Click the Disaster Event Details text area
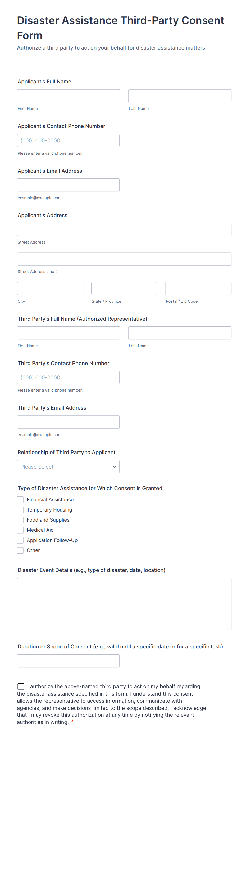The image size is (246, 878). pyautogui.click(x=124, y=605)
